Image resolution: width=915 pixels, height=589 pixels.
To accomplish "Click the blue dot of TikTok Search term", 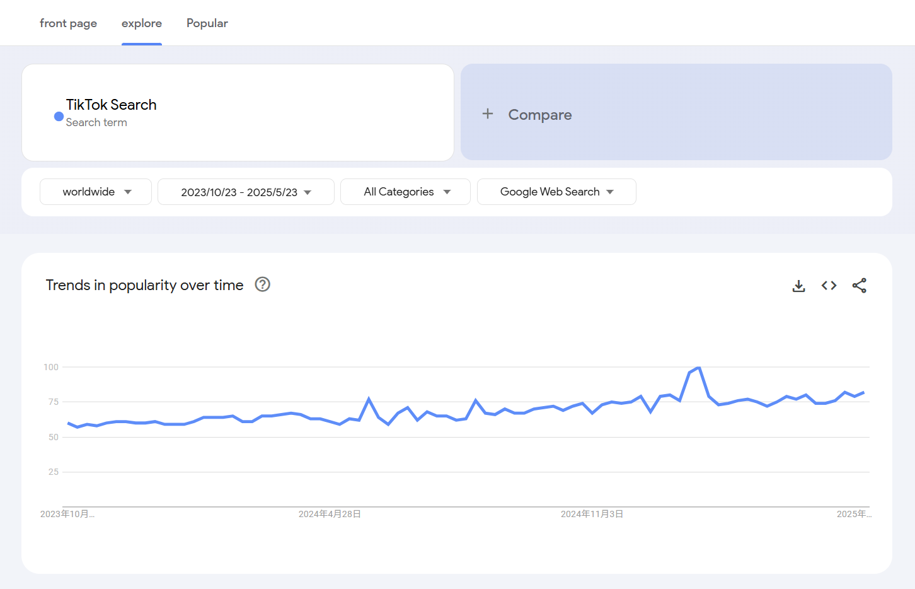I will (x=59, y=117).
